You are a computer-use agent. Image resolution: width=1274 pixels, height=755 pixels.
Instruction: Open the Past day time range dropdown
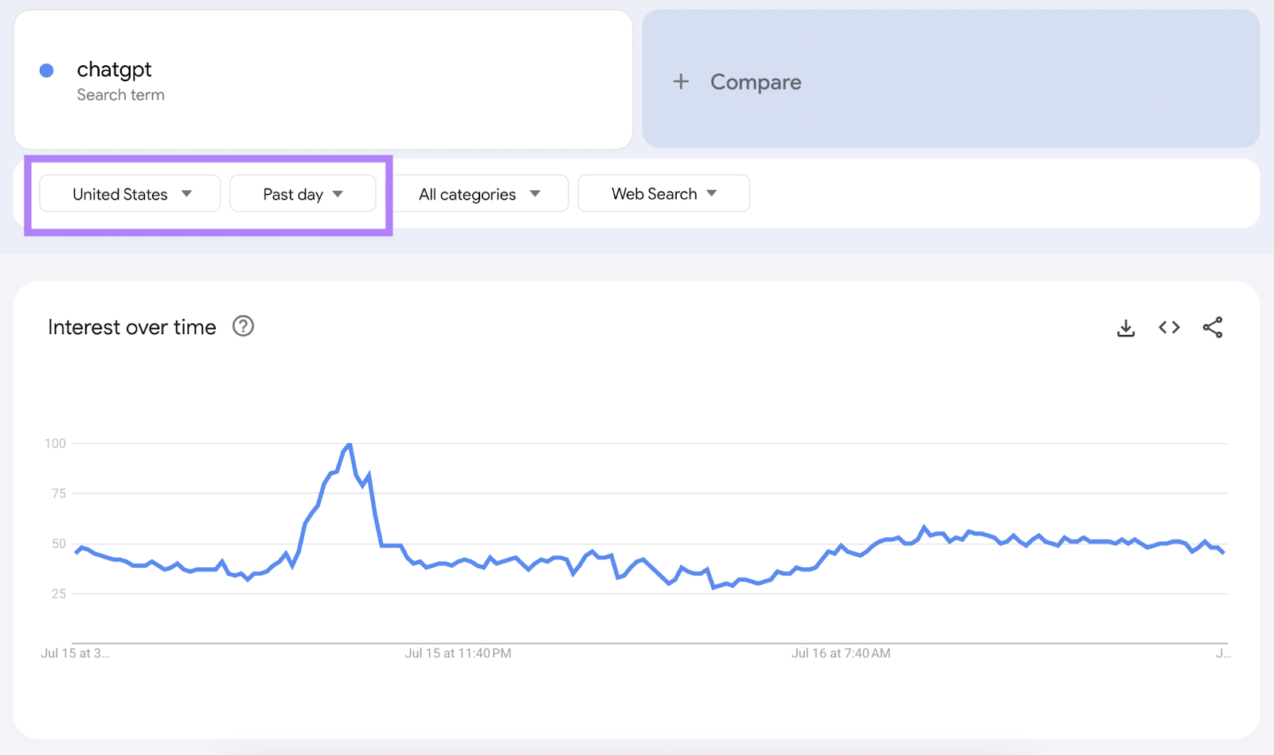pos(303,194)
